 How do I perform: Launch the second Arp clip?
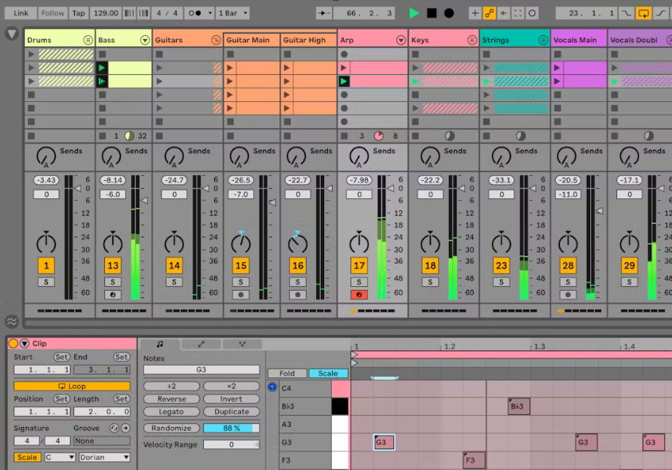[x=344, y=81]
